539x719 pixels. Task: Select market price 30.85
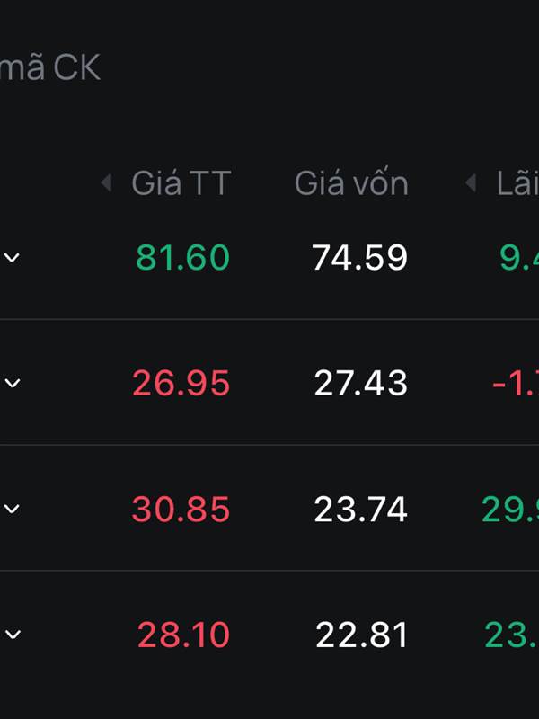click(x=181, y=509)
